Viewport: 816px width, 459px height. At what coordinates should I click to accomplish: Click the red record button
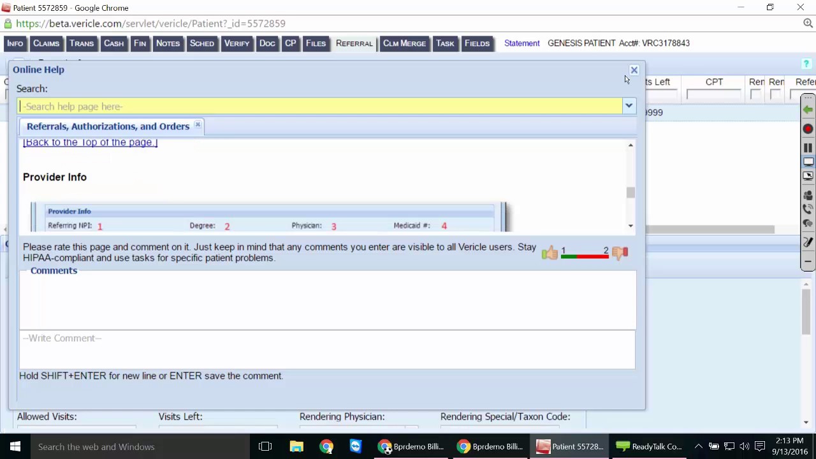tap(808, 129)
